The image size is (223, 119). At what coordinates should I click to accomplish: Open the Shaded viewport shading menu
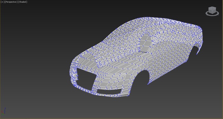23,2
